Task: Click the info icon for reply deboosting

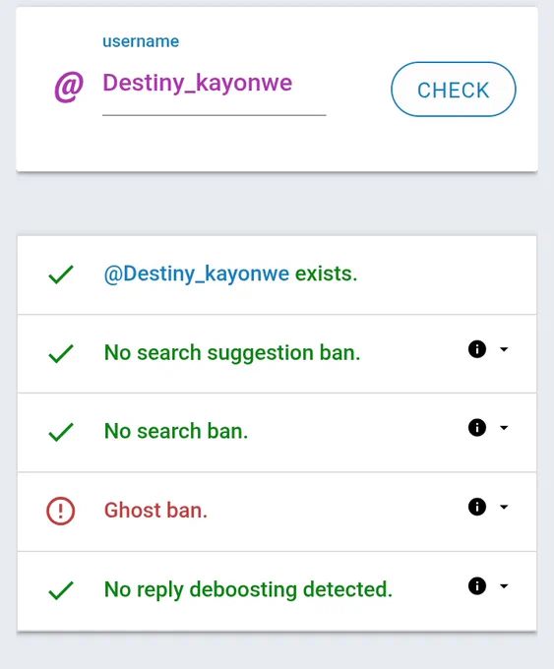Action: click(477, 585)
